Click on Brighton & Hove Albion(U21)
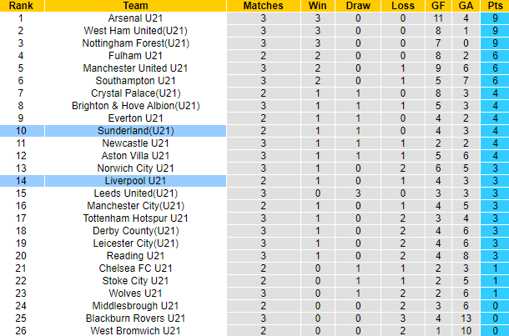Screen dimensions: 509x336 point(136,106)
